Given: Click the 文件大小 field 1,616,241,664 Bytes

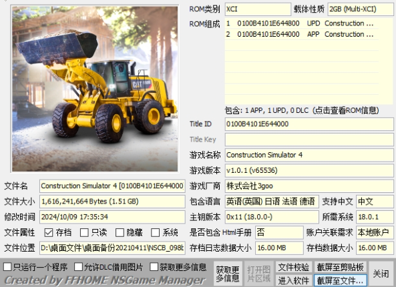Looking at the screenshot, I should pos(112,202).
